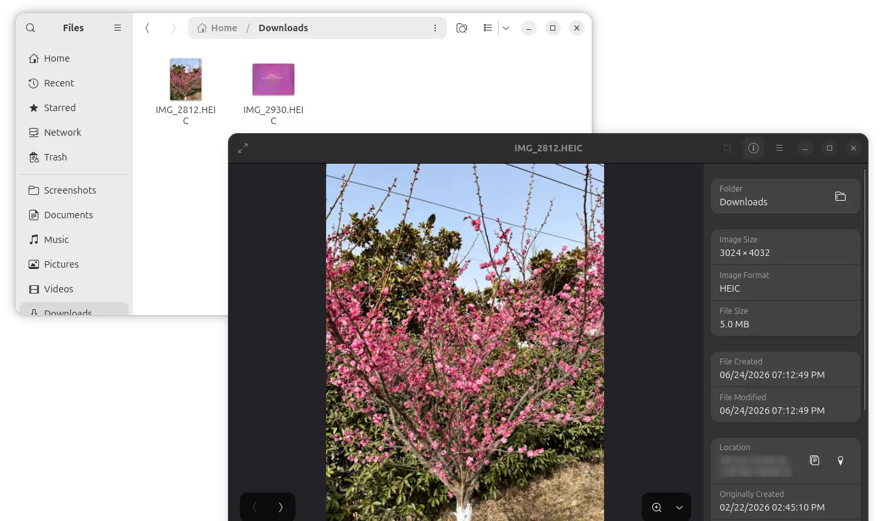Open the Music folder in the sidebar

coord(74,240)
